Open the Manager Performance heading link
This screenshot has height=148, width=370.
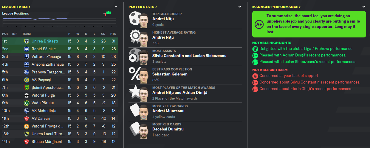pos(276,7)
